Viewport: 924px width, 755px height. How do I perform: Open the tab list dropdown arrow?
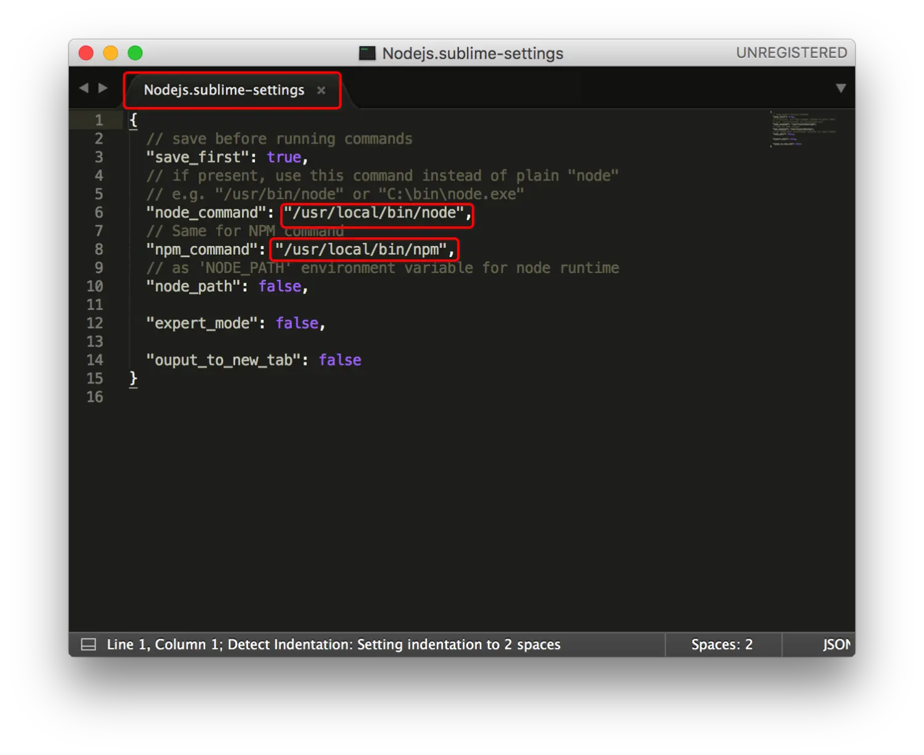(x=841, y=88)
